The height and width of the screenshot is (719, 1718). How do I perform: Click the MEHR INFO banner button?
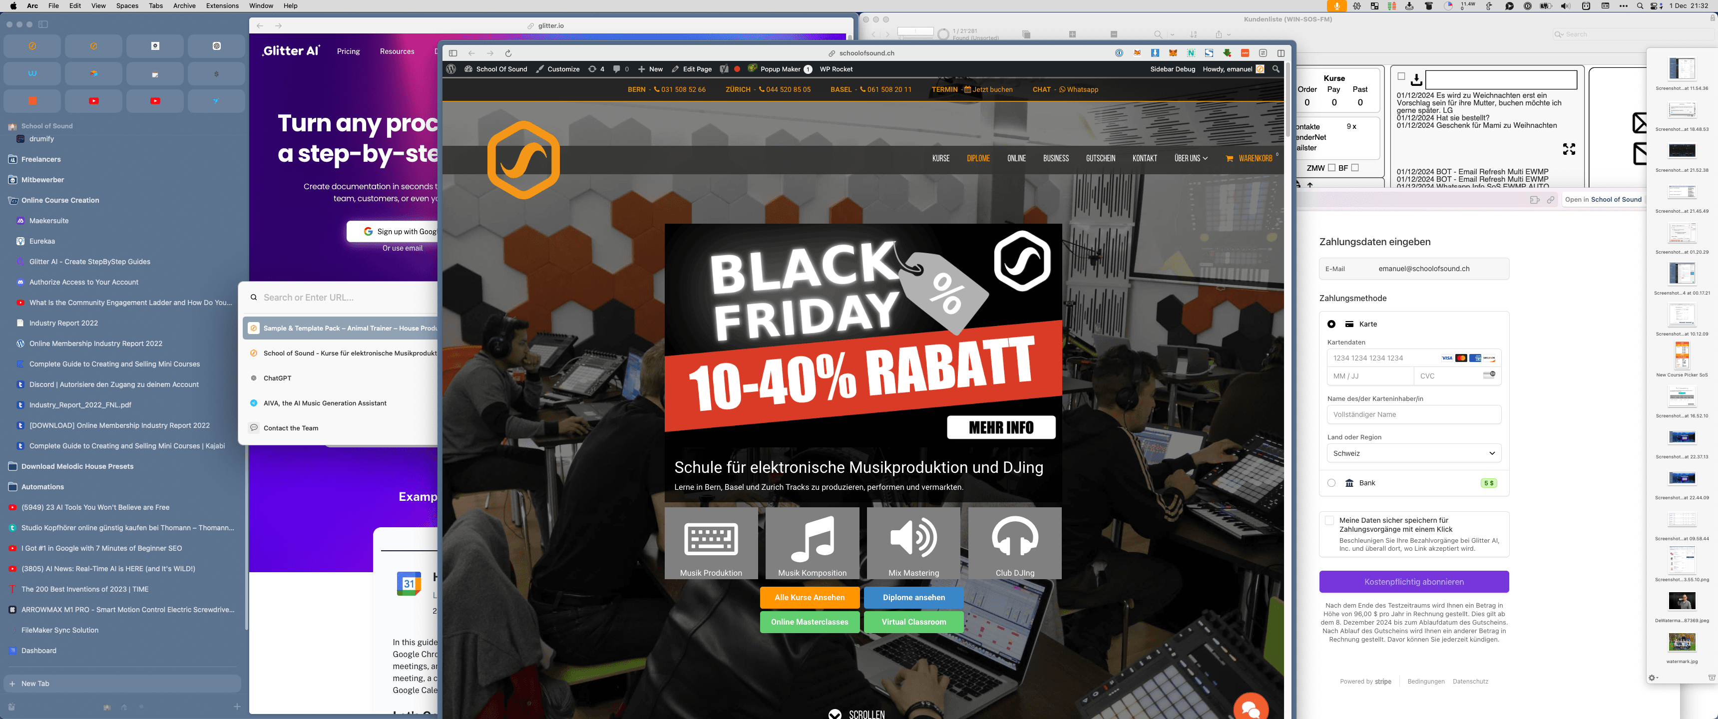point(1001,427)
